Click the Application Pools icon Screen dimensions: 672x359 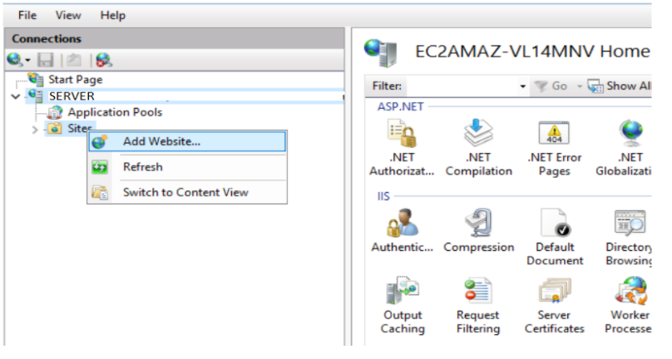(55, 112)
